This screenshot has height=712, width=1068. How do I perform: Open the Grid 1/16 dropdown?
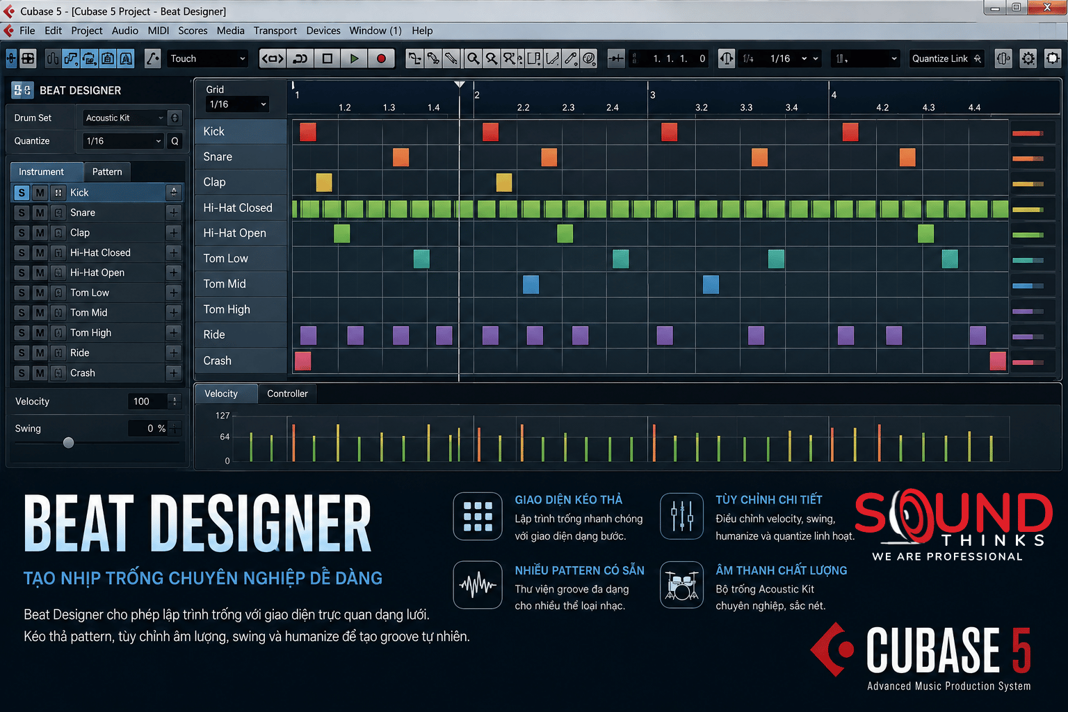tap(236, 104)
